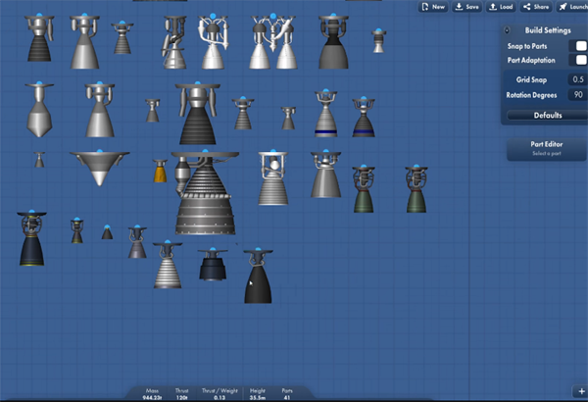Select the small gold-colored engine part
This screenshot has height=402, width=588.
click(x=160, y=173)
